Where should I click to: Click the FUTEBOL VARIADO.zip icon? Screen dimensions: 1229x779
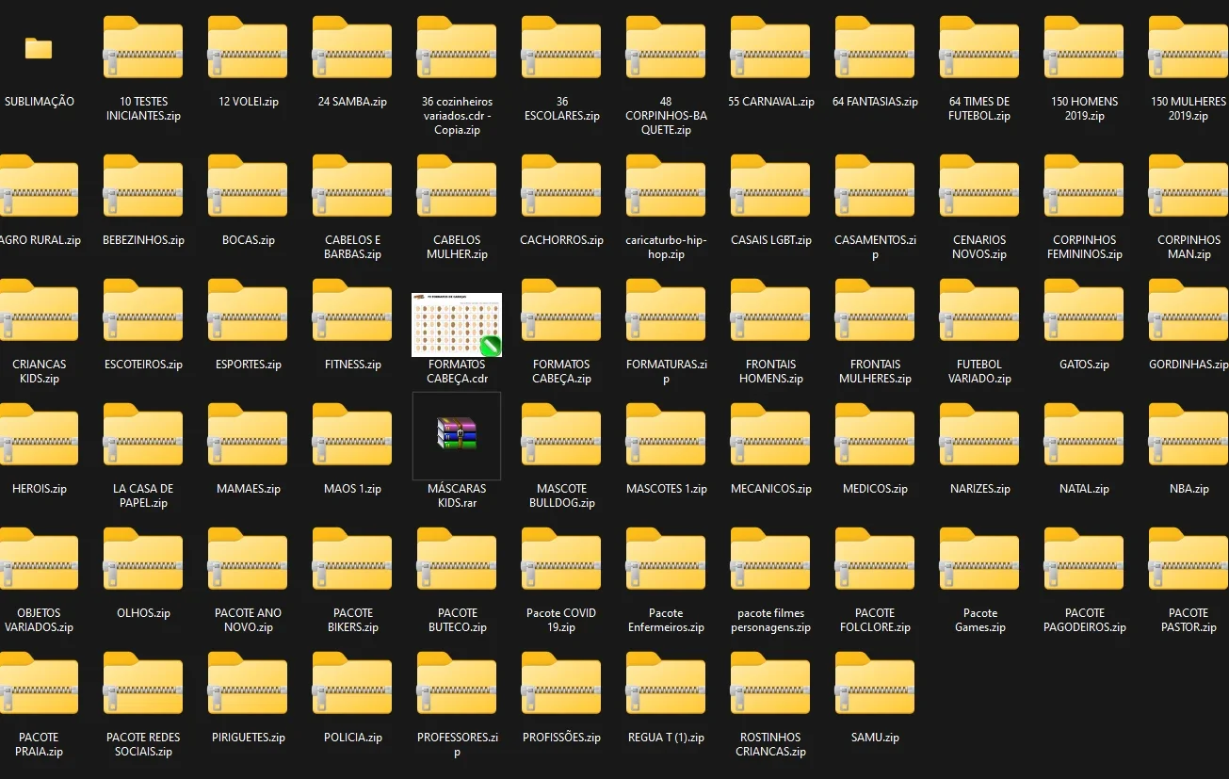979,310
